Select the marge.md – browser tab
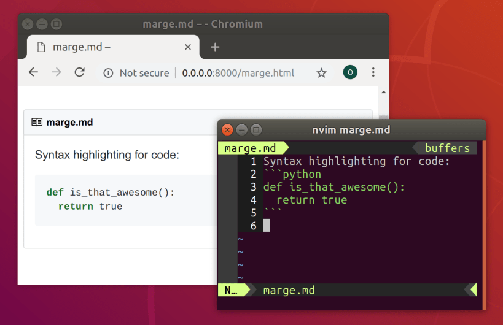This screenshot has height=325, width=503. pos(113,47)
